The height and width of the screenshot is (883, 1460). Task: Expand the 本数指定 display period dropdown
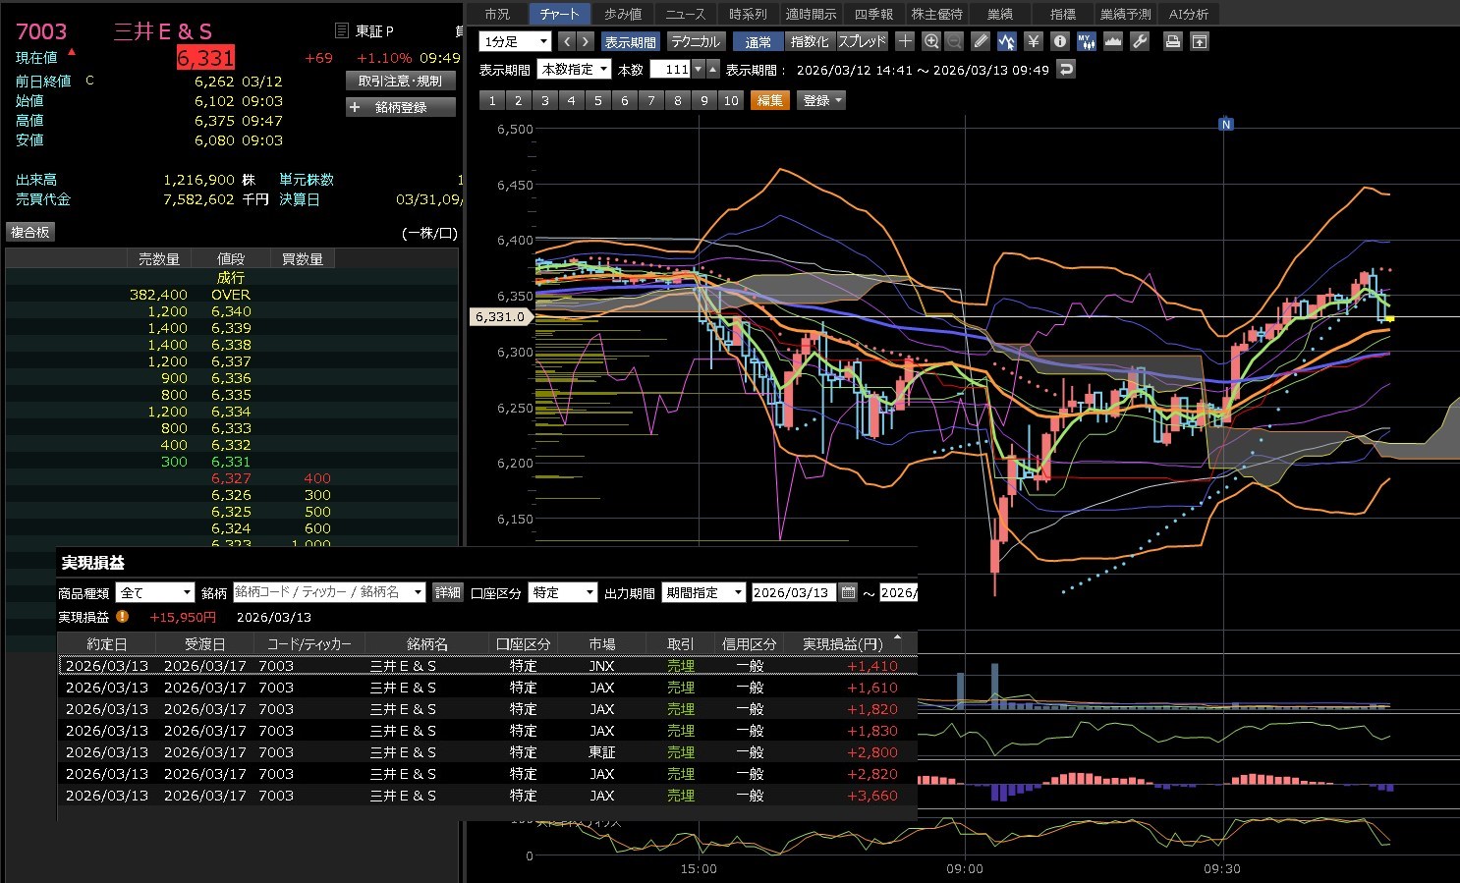click(x=574, y=69)
